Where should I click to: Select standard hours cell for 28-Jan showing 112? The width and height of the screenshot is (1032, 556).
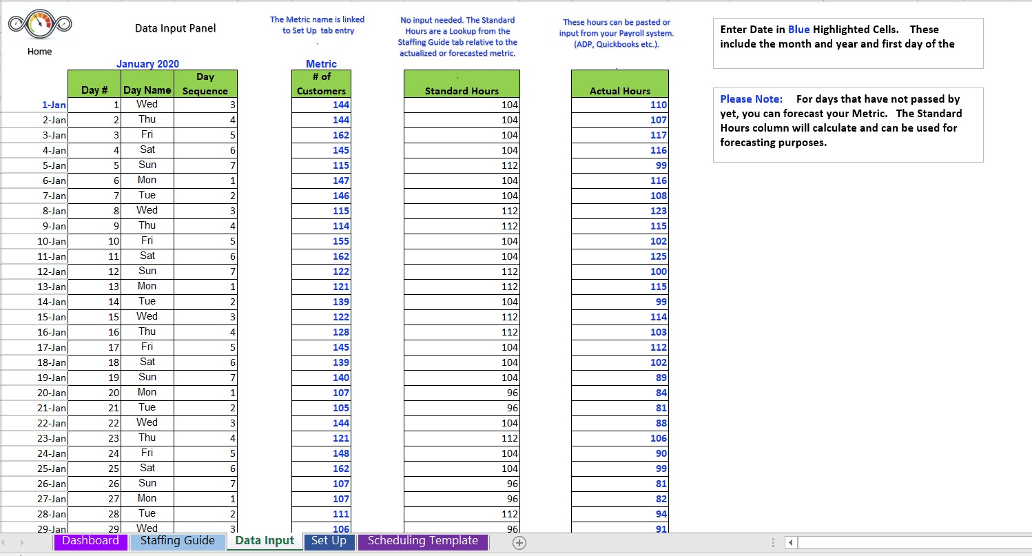point(462,514)
